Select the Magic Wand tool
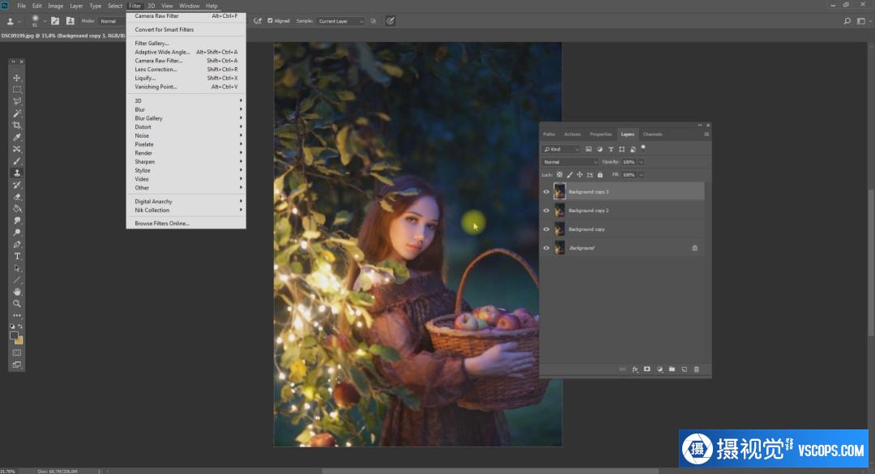Viewport: 875px width, 474px height. [x=17, y=113]
